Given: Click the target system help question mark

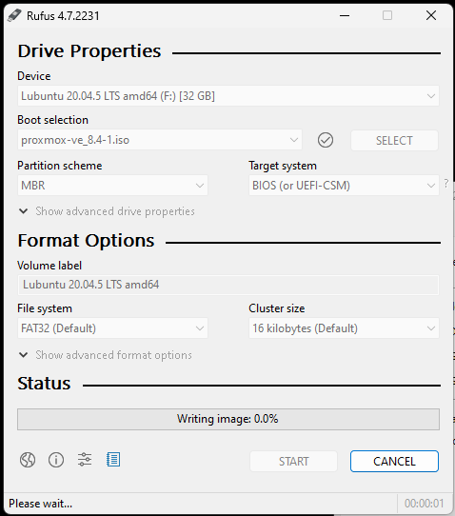Looking at the screenshot, I should 446,184.
